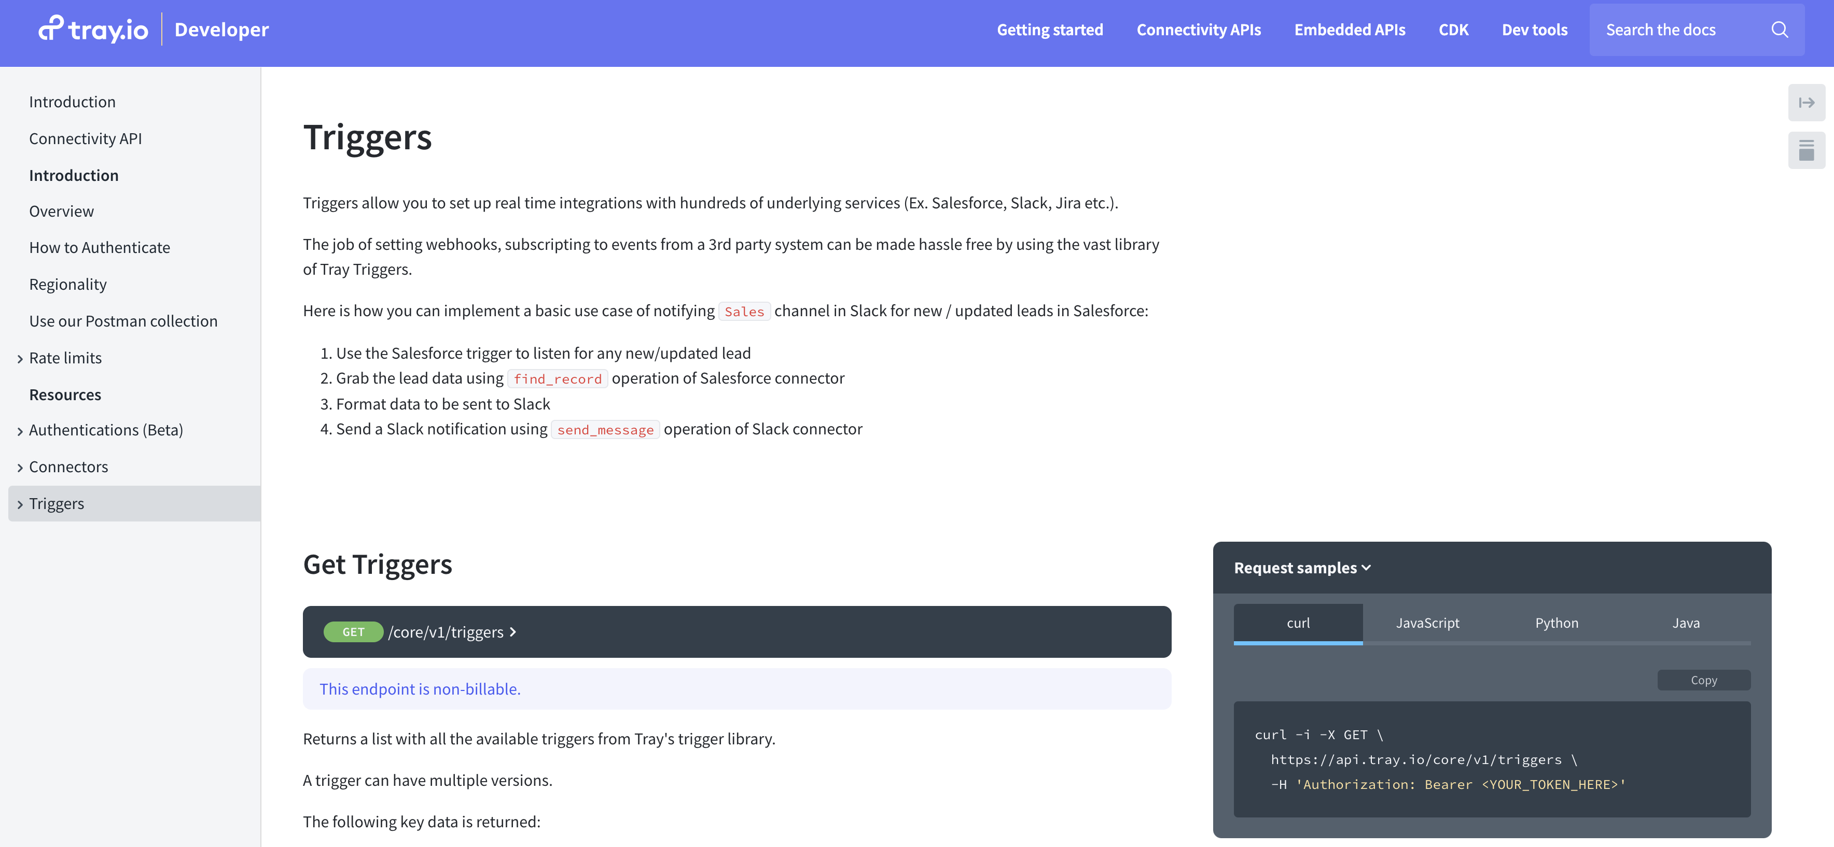Click Connectors sidebar label

point(68,467)
